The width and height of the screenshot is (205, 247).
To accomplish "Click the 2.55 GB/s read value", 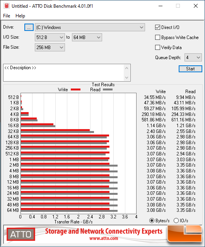I will coord(186,131).
